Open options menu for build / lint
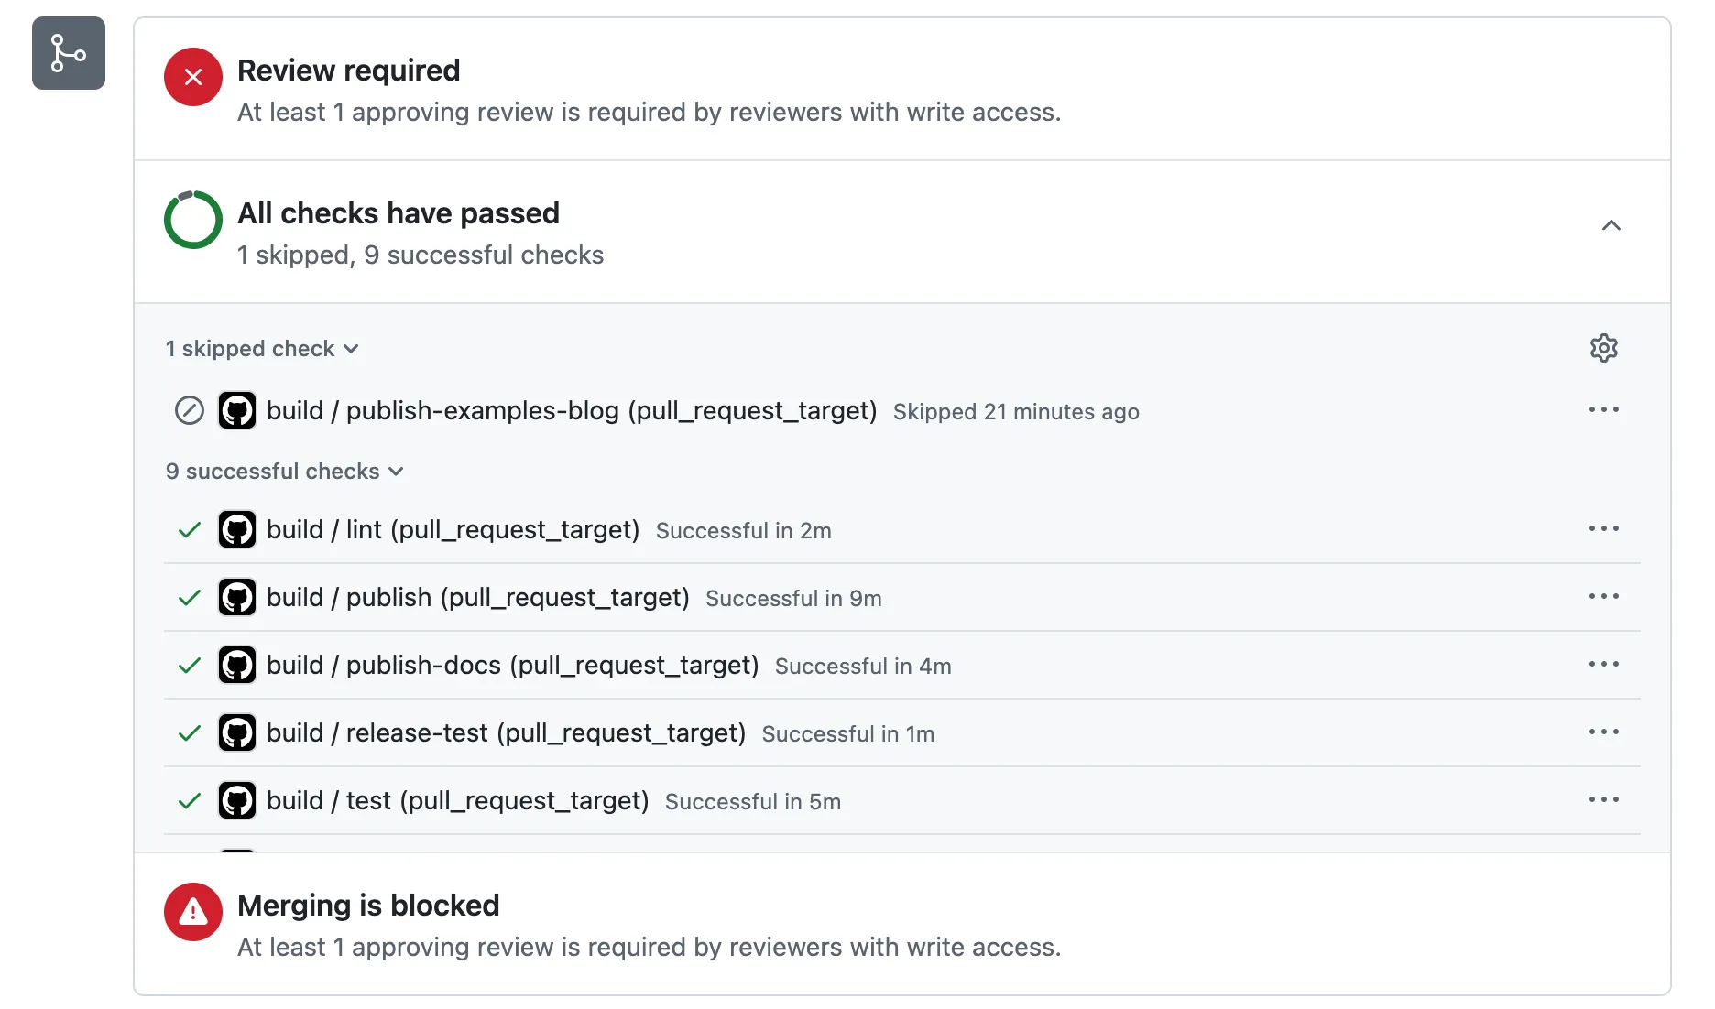The image size is (1715, 1009). [1603, 528]
